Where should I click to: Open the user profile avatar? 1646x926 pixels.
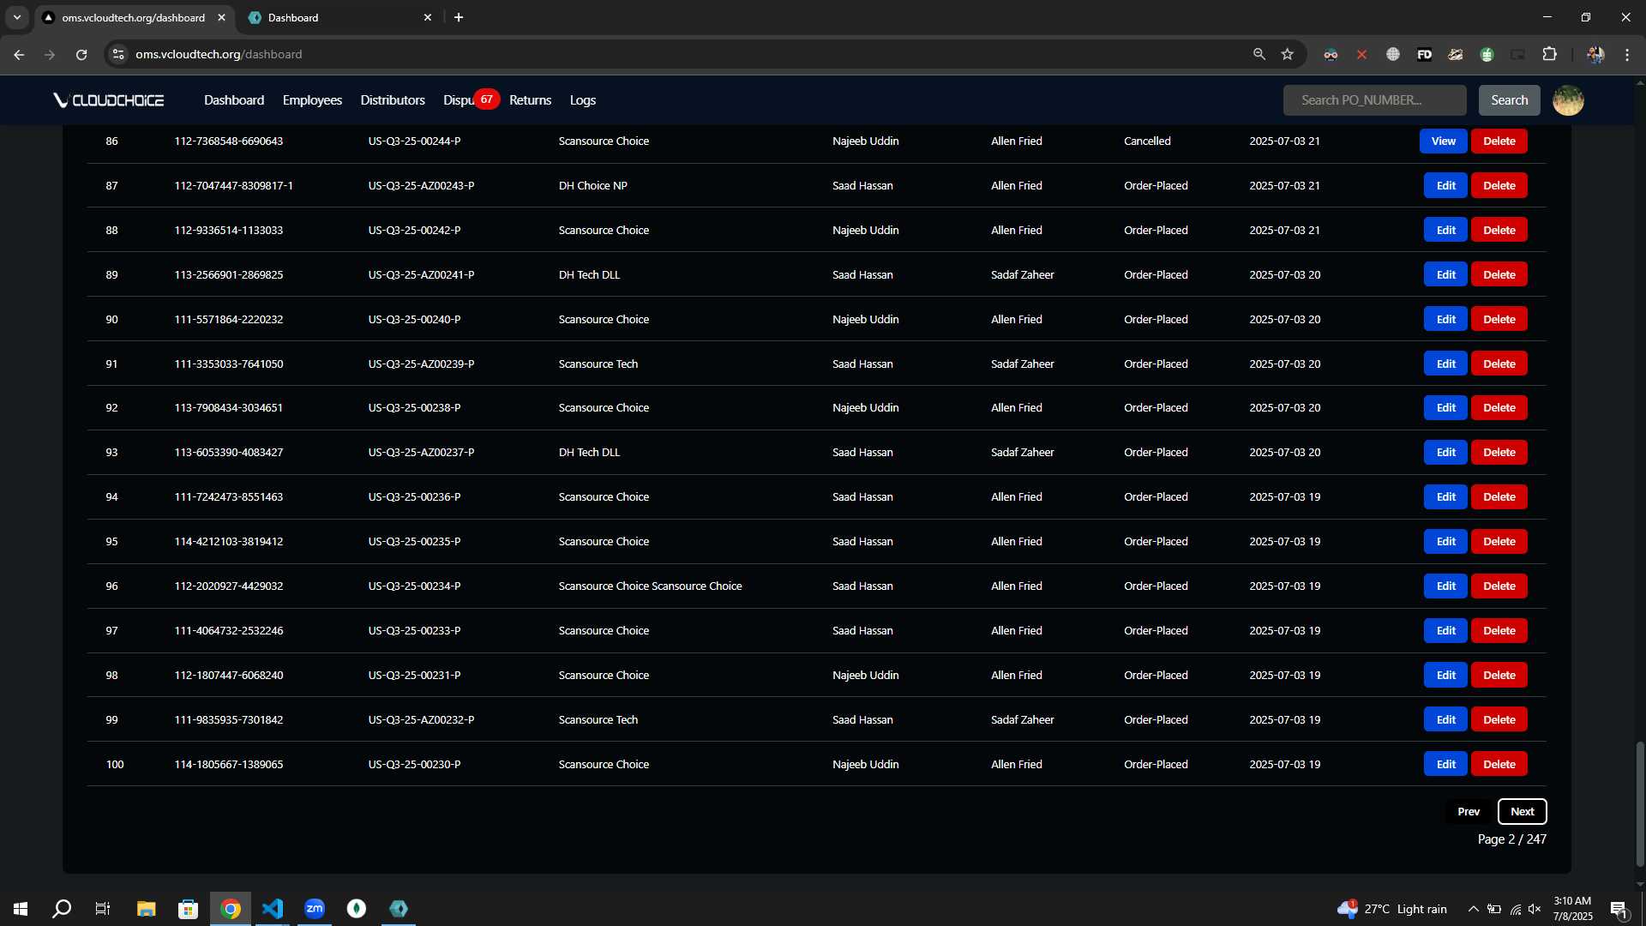pos(1568,100)
